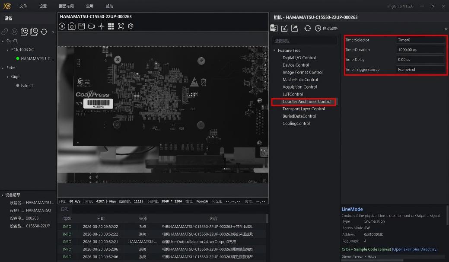Open camera view settings gear icon
The height and width of the screenshot is (262, 449).
131,26
